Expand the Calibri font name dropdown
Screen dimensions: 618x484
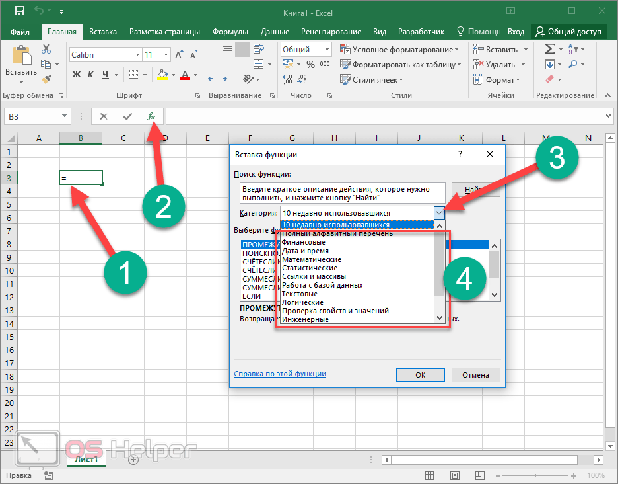click(137, 55)
